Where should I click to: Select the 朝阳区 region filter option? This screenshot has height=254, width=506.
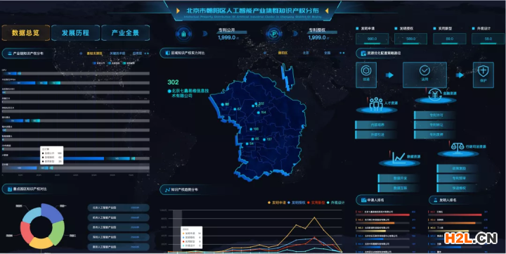283,53
